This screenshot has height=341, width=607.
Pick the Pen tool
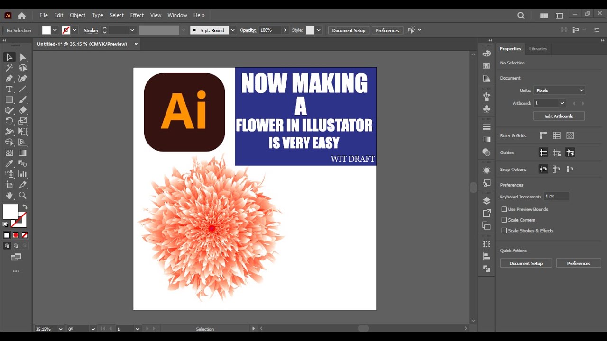click(x=9, y=79)
